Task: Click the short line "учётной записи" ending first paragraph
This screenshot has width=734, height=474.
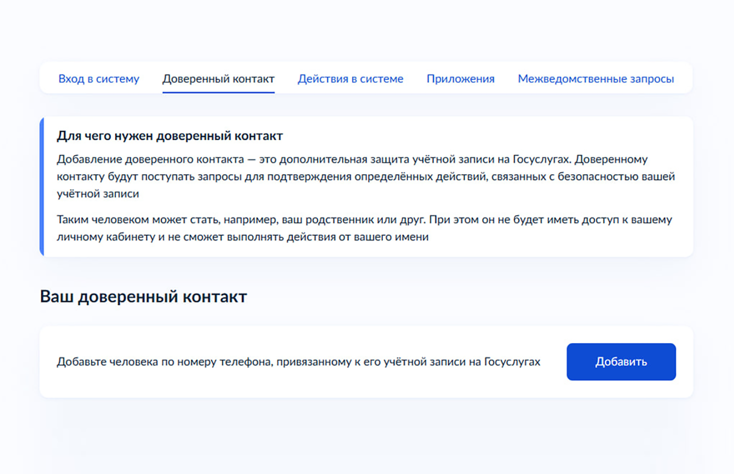Action: [x=98, y=194]
